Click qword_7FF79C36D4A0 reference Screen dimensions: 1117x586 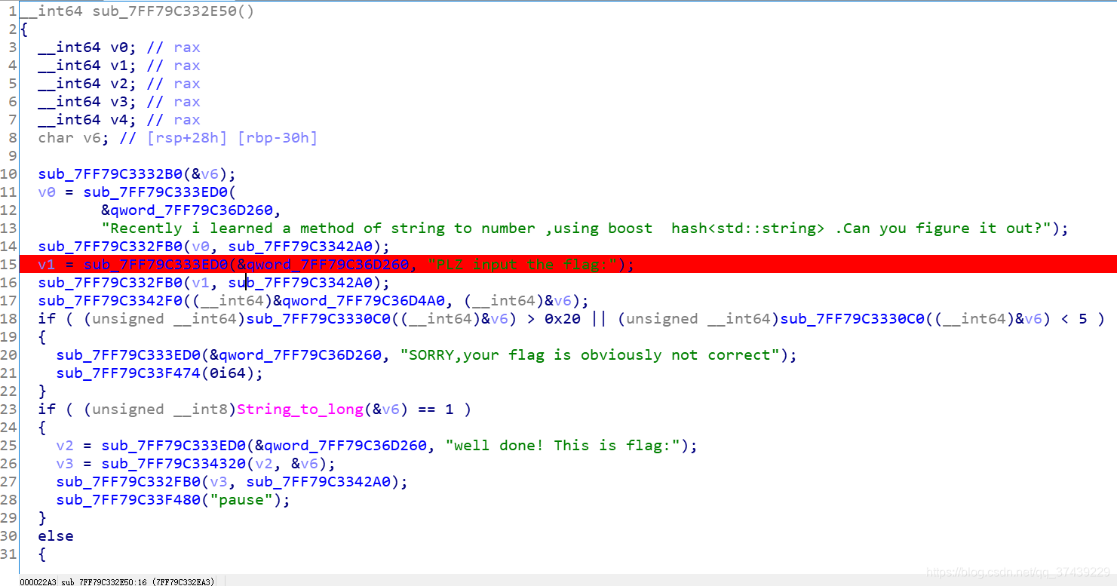click(364, 300)
